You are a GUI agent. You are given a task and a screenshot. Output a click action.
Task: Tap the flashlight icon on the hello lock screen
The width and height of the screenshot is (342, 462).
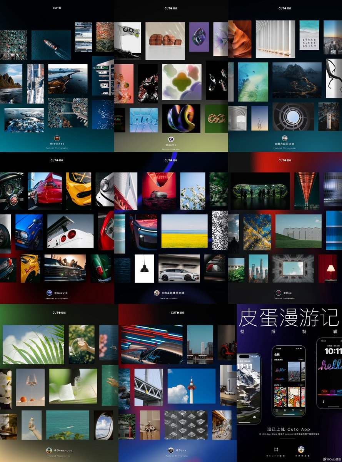(324, 402)
